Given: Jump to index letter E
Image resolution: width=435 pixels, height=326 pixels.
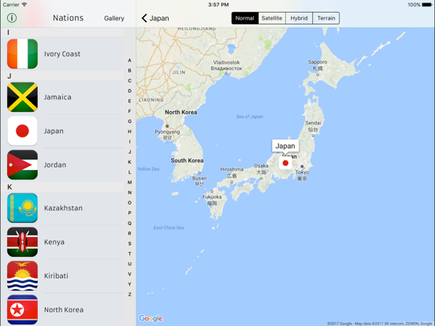Looking at the screenshot, I should point(129,101).
